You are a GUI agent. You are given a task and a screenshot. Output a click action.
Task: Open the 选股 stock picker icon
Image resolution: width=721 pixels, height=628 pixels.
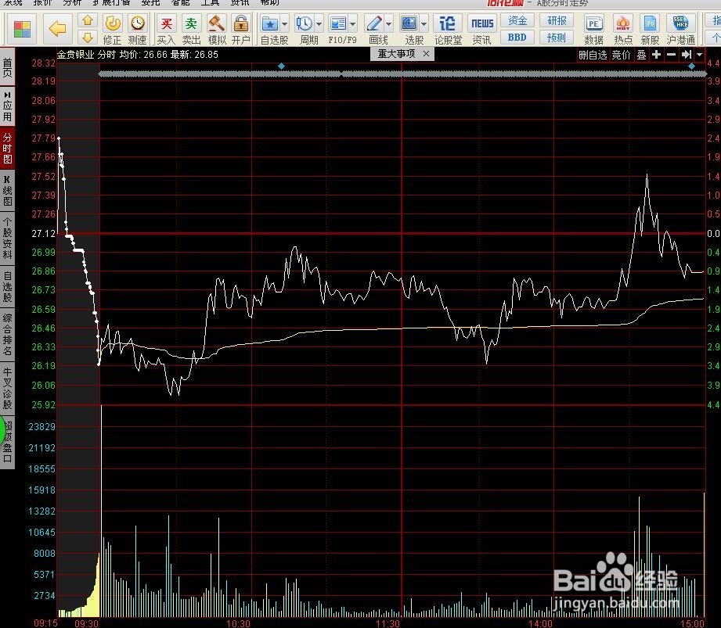point(409,23)
